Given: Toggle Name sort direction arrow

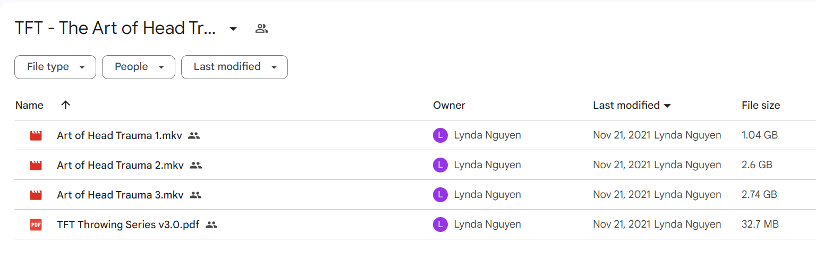Looking at the screenshot, I should point(65,105).
